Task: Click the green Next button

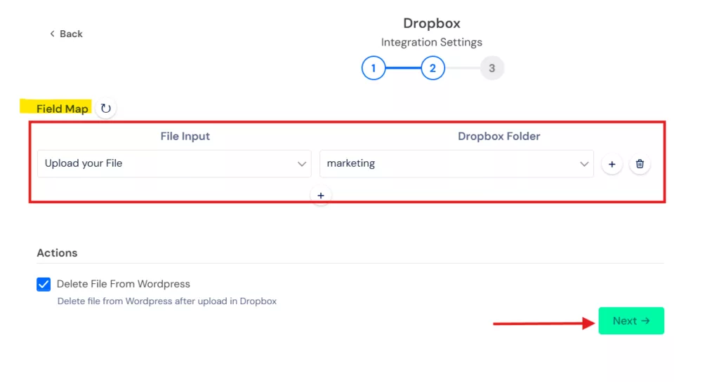Action: point(631,321)
